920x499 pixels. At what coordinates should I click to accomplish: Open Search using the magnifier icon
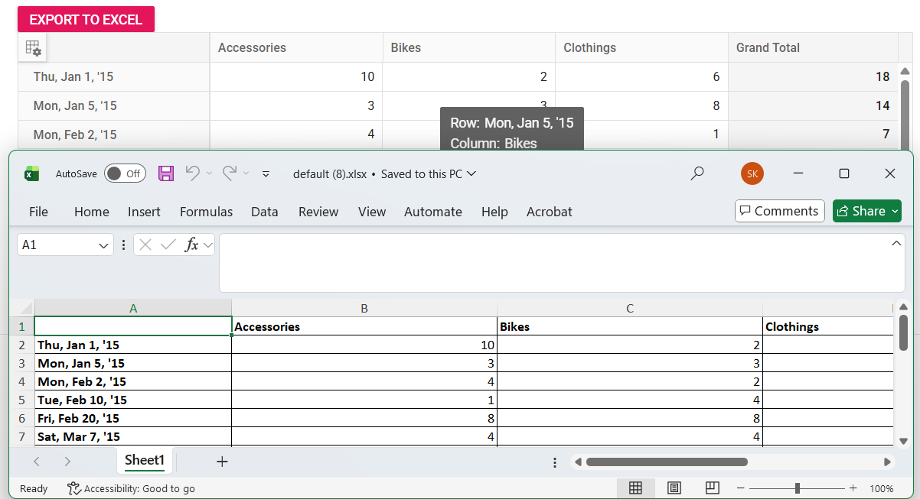coord(697,173)
